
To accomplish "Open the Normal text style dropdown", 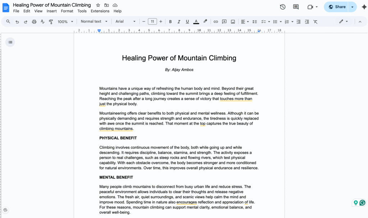I will [x=94, y=21].
